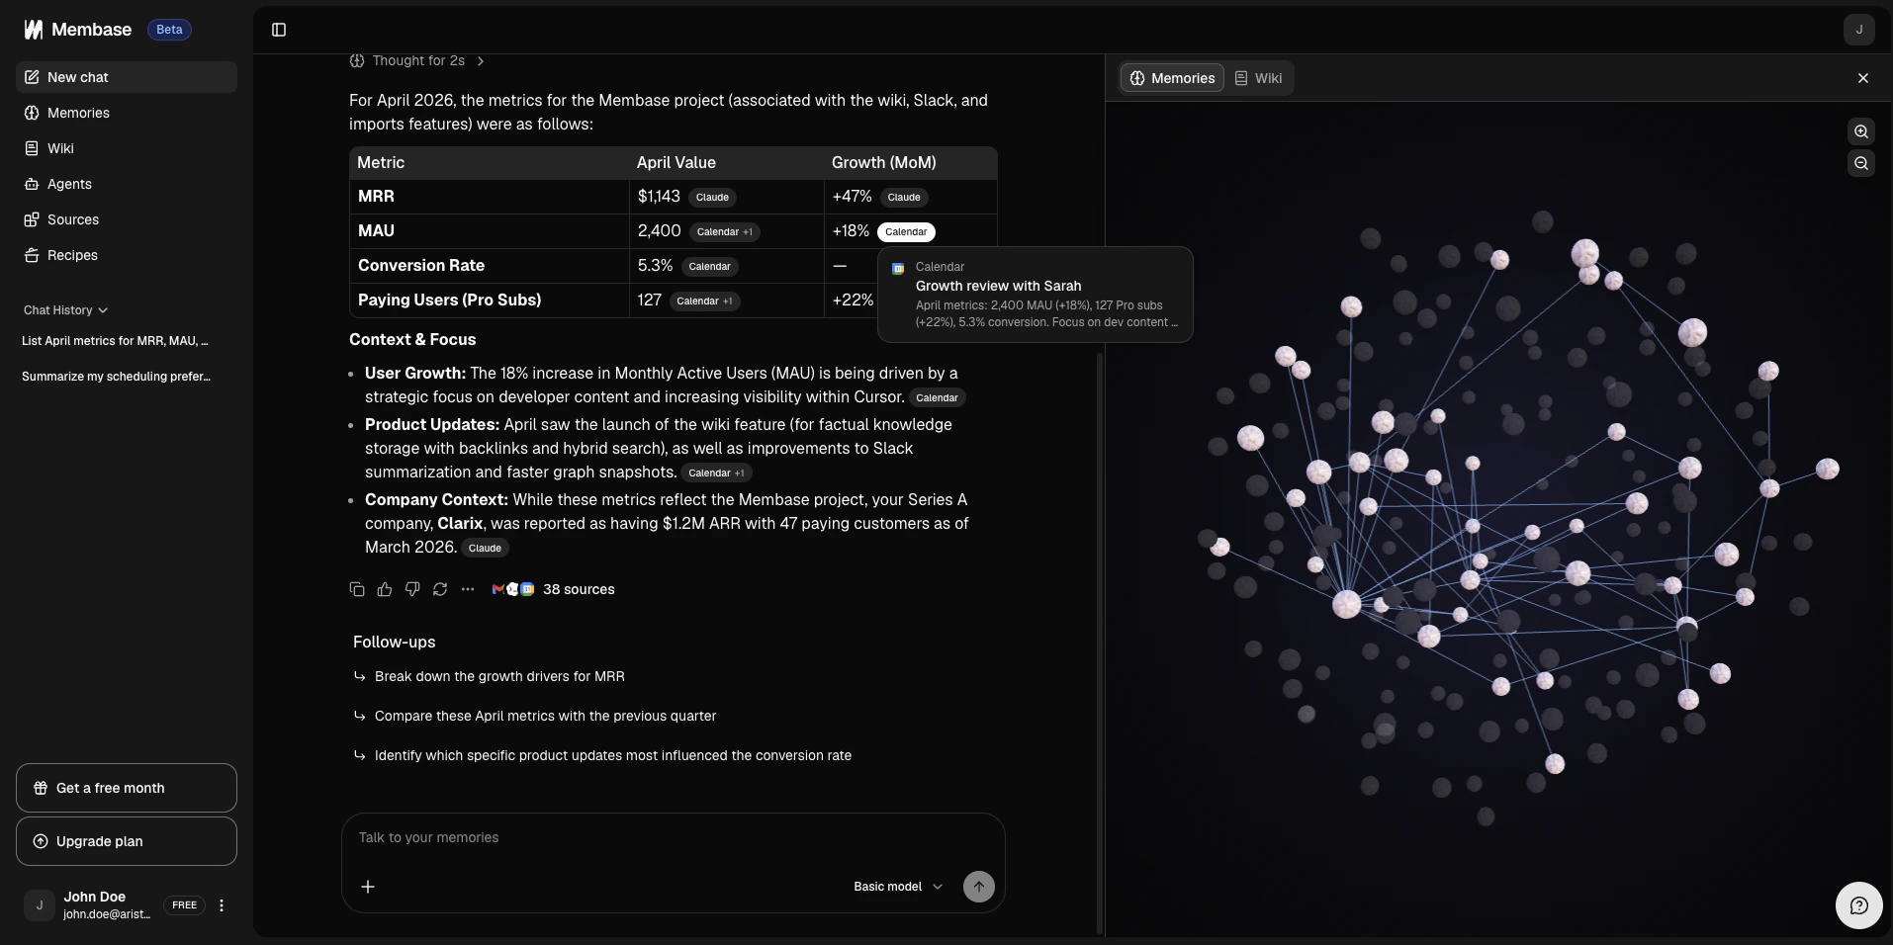
Task: Copy the response with the copy icon
Action: (357, 589)
